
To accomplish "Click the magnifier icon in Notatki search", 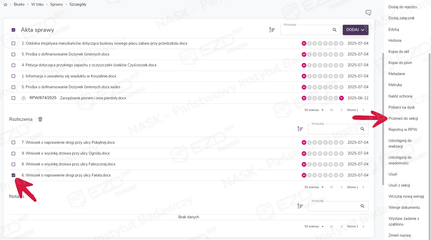I will [x=362, y=206].
